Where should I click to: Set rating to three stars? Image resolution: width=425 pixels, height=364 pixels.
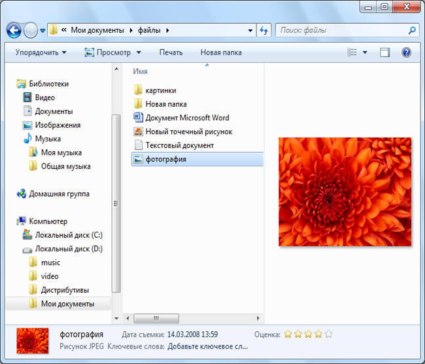308,334
